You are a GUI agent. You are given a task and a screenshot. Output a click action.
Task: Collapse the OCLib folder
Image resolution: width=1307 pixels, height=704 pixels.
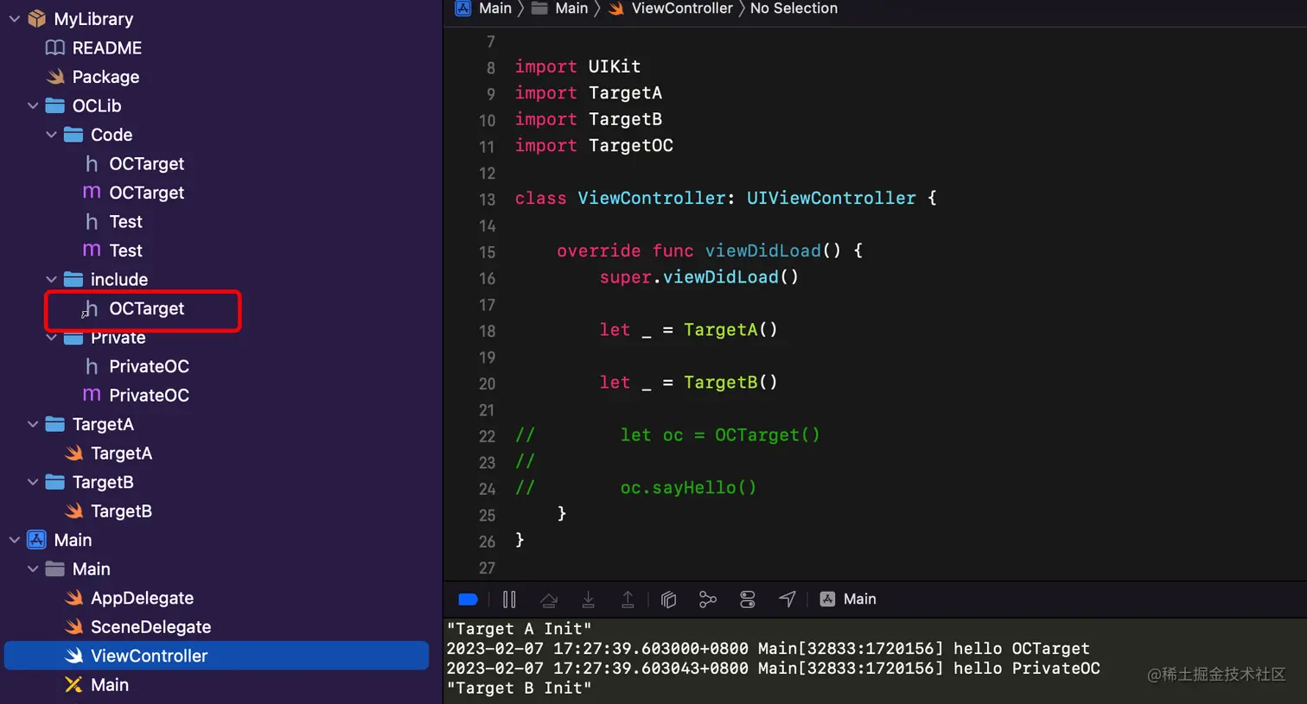coord(33,106)
